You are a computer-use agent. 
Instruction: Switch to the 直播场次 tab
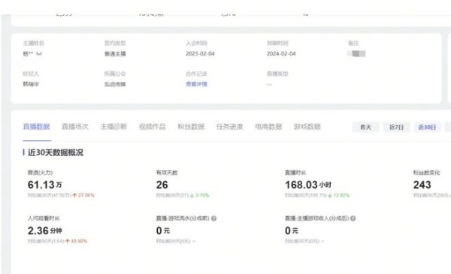pyautogui.click(x=75, y=127)
